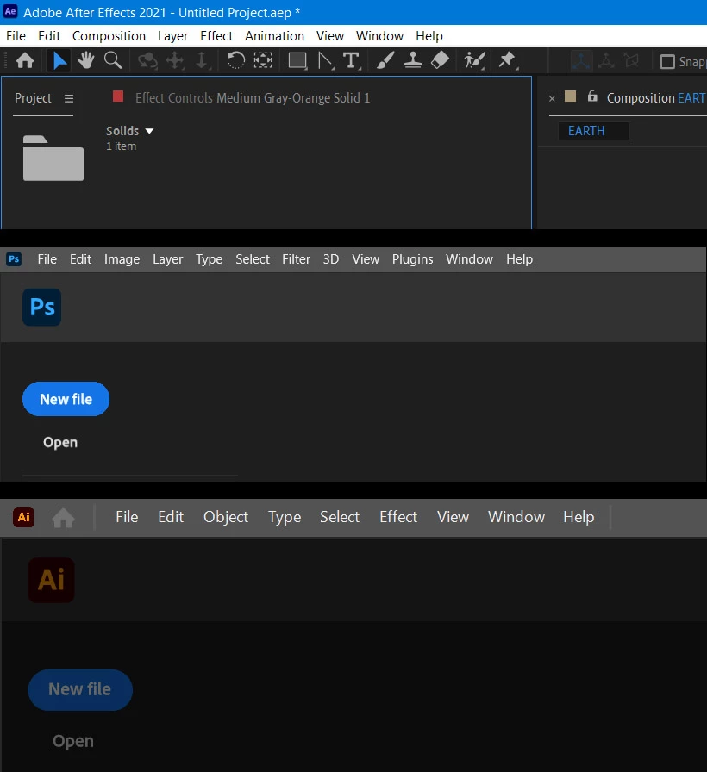The width and height of the screenshot is (707, 772).
Task: Open Illustrator Window menu
Action: coord(516,516)
